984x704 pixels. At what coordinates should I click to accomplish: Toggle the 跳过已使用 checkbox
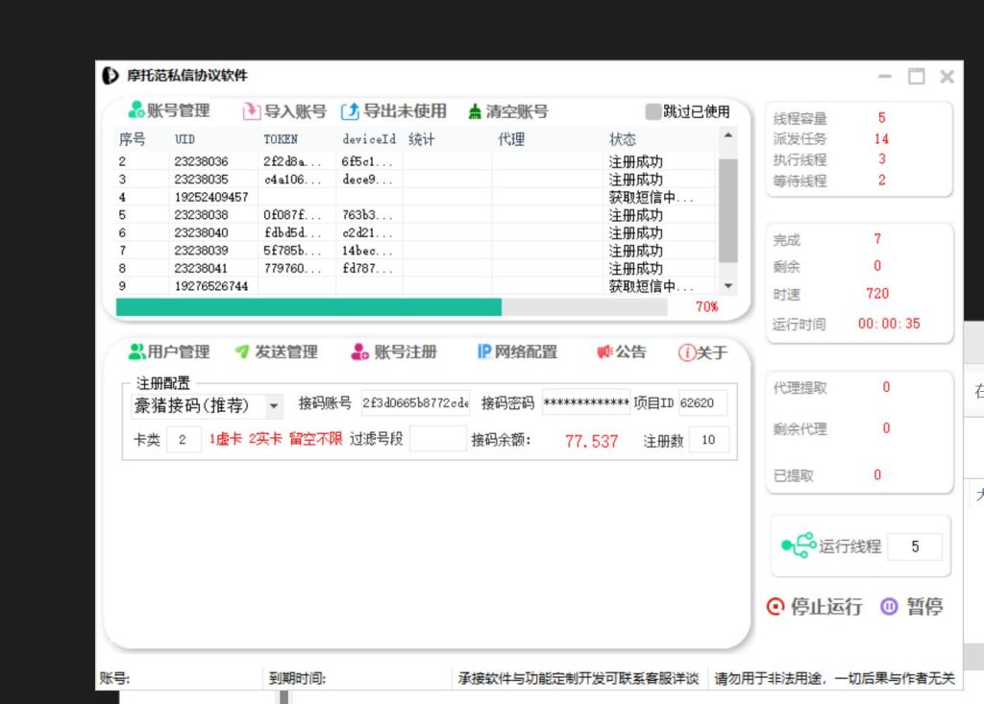tap(653, 111)
